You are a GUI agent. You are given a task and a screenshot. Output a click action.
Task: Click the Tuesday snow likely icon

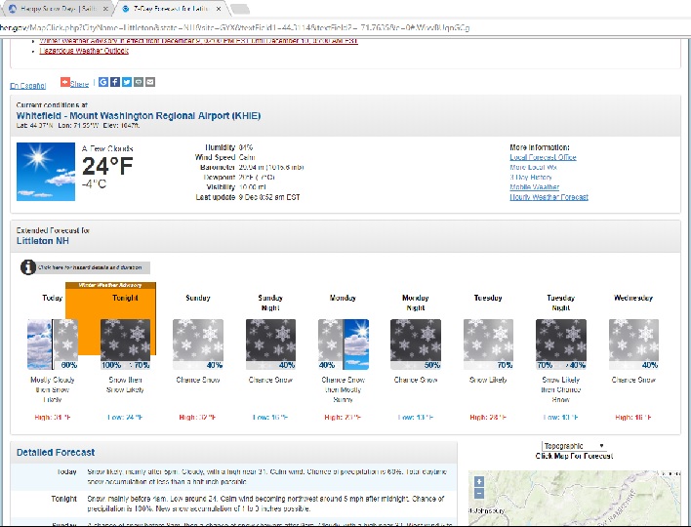[488, 345]
